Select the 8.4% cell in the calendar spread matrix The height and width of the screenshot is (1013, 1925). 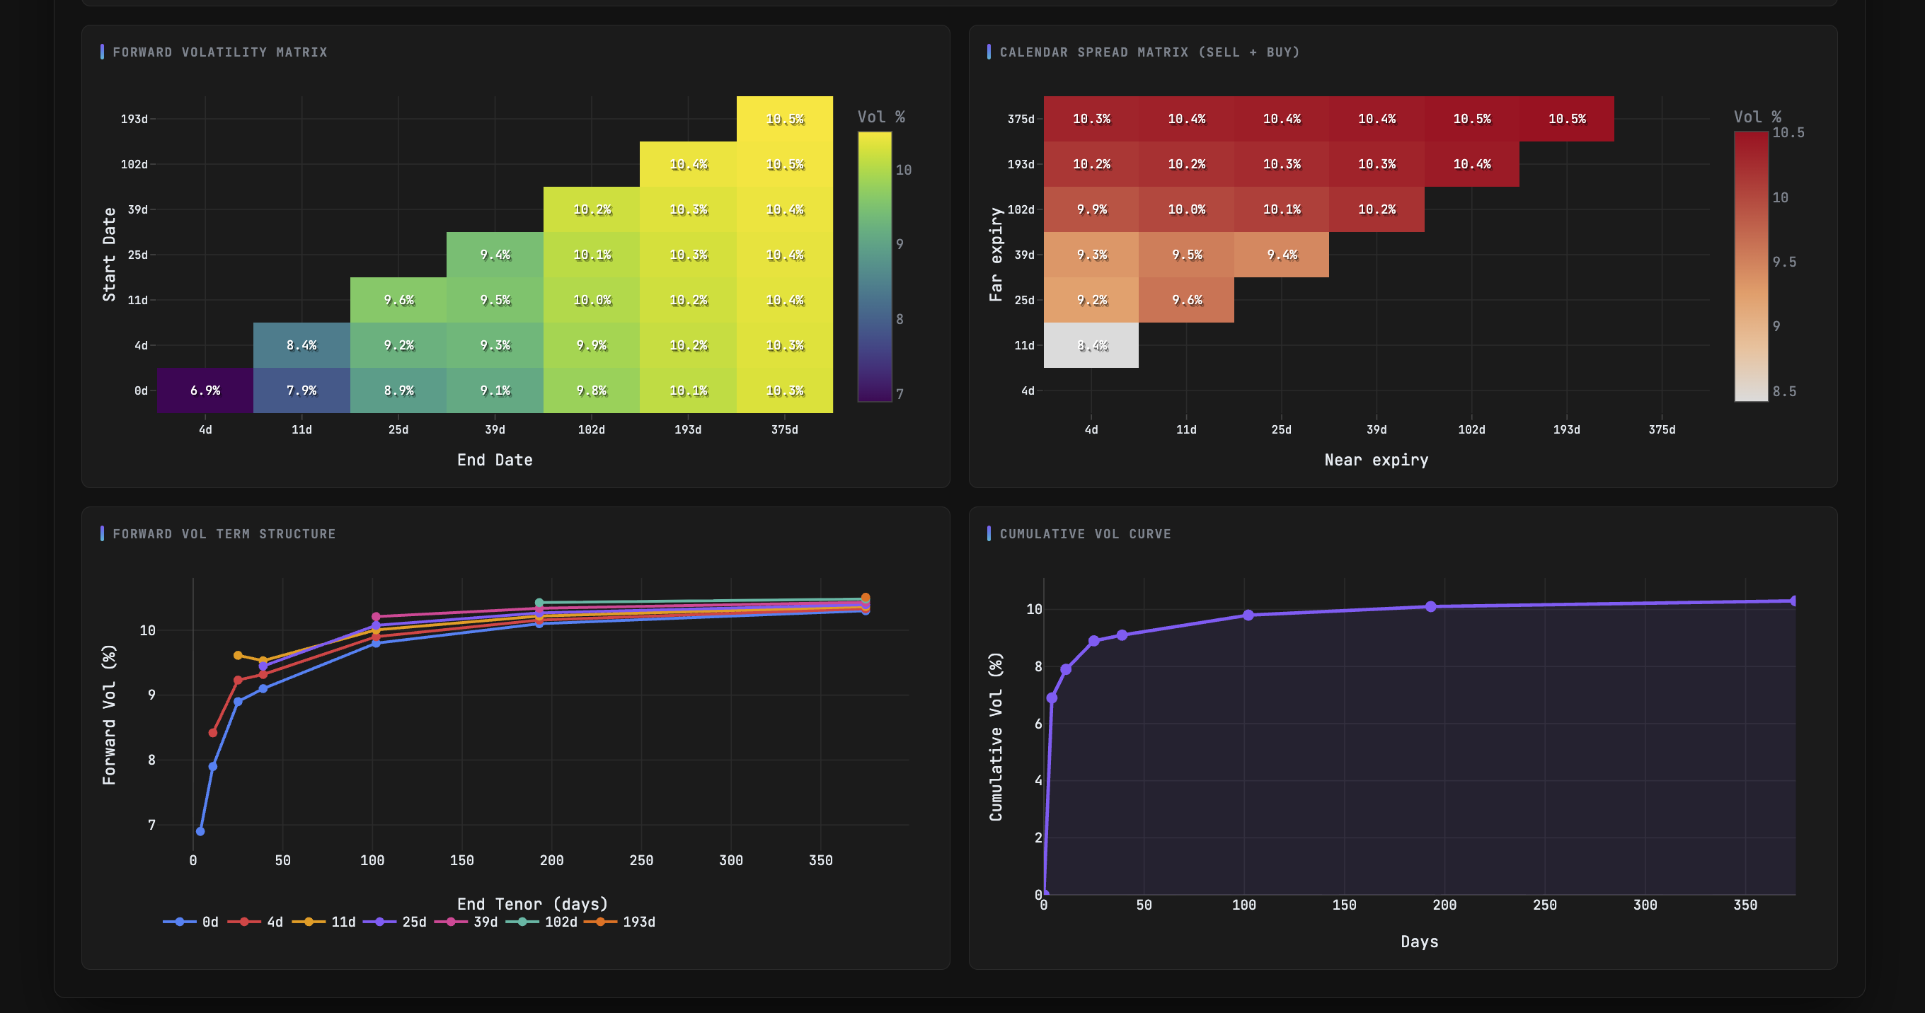coord(1091,345)
